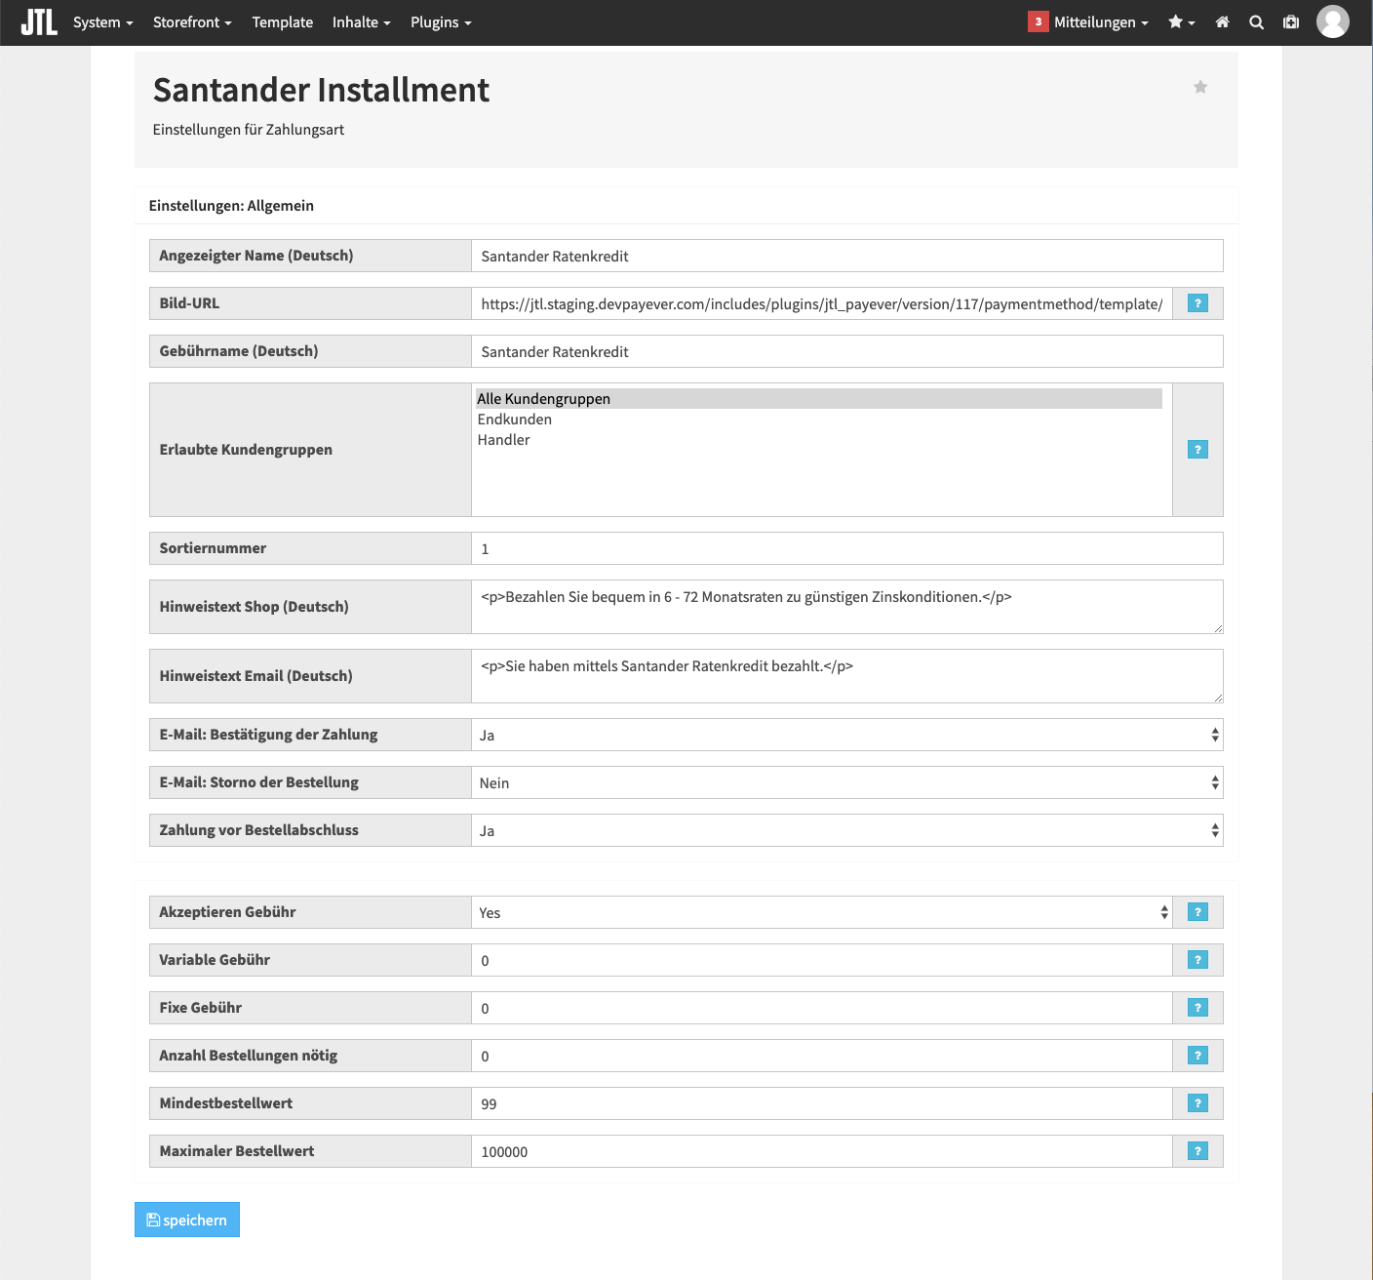Open the Mitteilungen dropdown
This screenshot has height=1280, width=1373.
tap(1101, 22)
